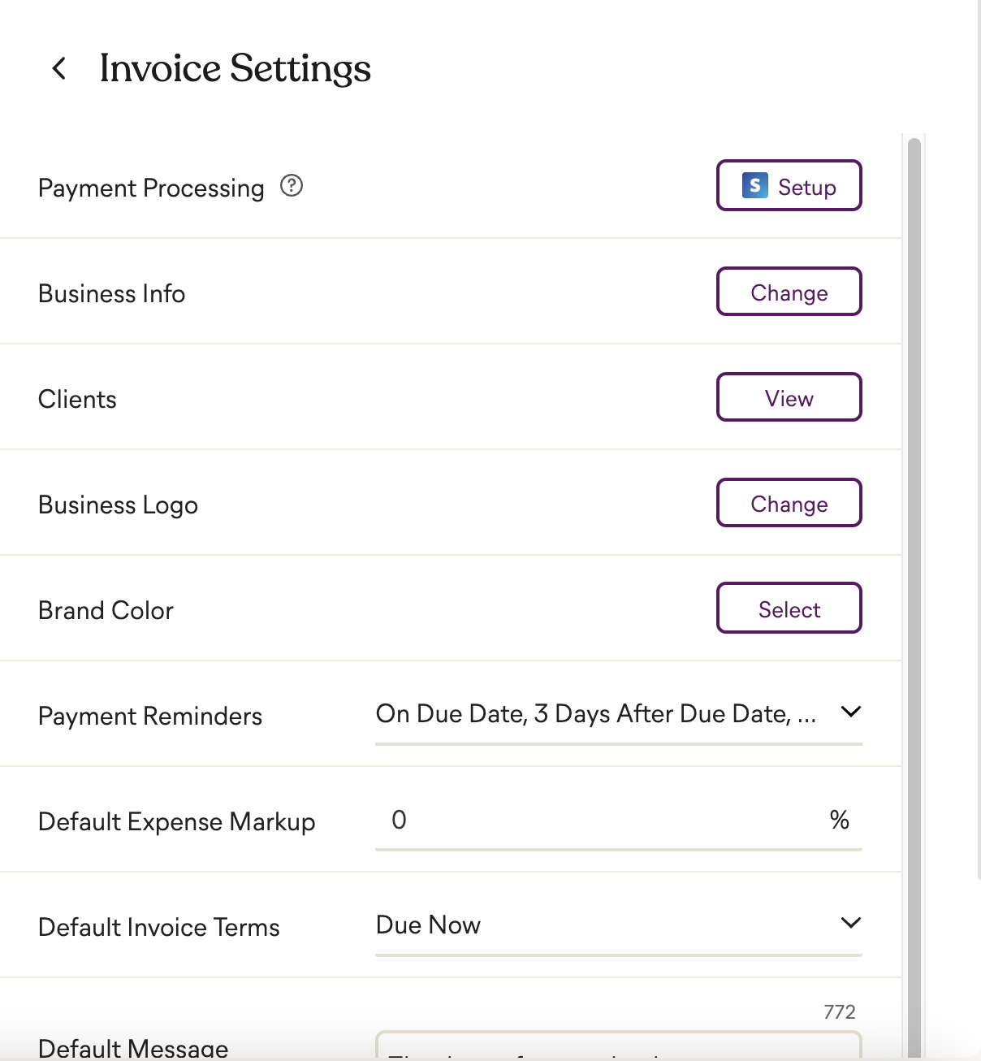Image resolution: width=981 pixels, height=1061 pixels.
Task: Open the Payment Processing help question mark
Action: pyautogui.click(x=292, y=186)
